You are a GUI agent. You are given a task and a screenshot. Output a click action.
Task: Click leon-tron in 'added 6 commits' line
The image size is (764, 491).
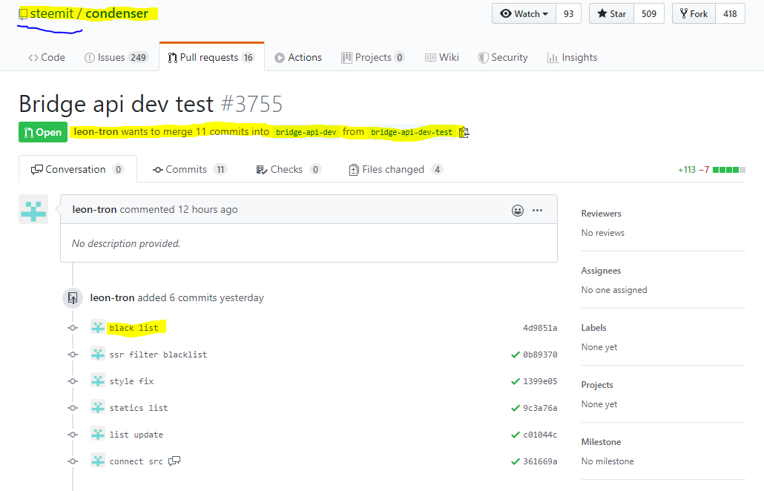tap(113, 297)
